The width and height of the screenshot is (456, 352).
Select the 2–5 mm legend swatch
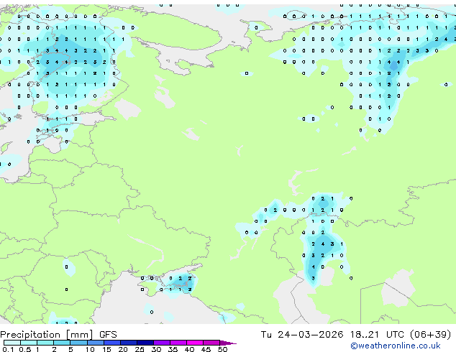tap(62, 343)
